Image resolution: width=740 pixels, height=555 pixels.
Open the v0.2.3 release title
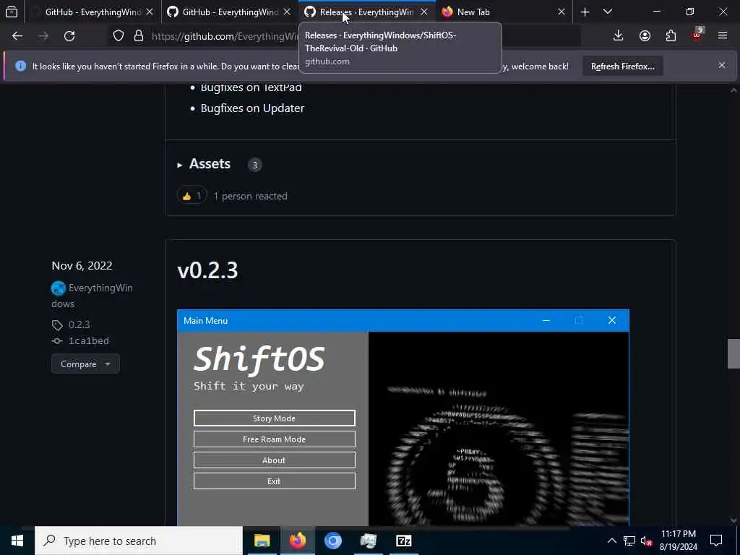[x=207, y=270]
